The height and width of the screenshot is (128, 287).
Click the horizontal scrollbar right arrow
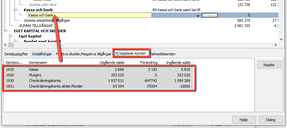[276, 45]
